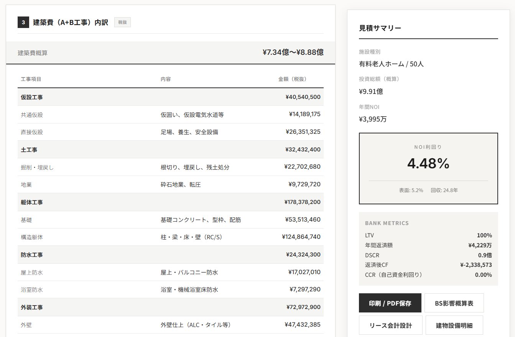The image size is (515, 337).
Task: Click the 金額（税抜） column header
Action: (x=292, y=79)
